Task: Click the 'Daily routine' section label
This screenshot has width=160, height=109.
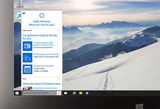Action: 27,31
